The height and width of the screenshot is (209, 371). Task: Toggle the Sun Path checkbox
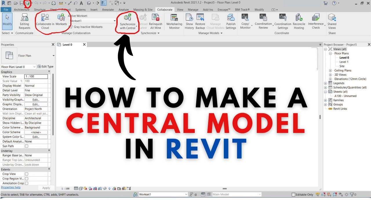26,146
